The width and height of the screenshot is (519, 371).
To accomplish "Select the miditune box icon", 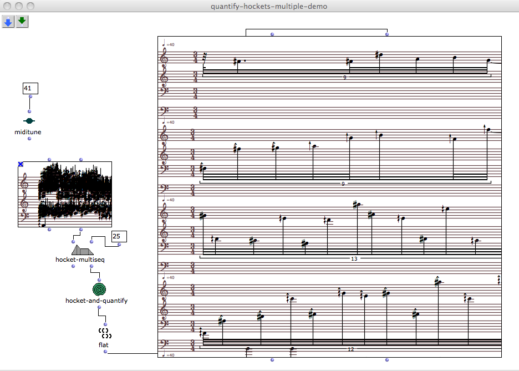I will 29,121.
